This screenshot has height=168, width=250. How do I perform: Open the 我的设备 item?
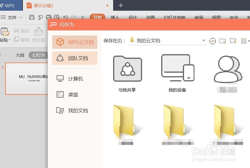[x=177, y=73]
